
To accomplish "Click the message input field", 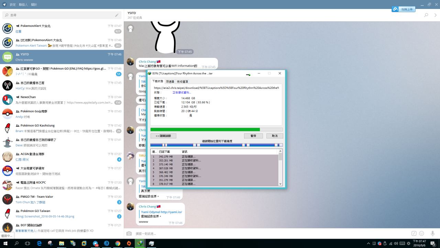I will point(268,234).
